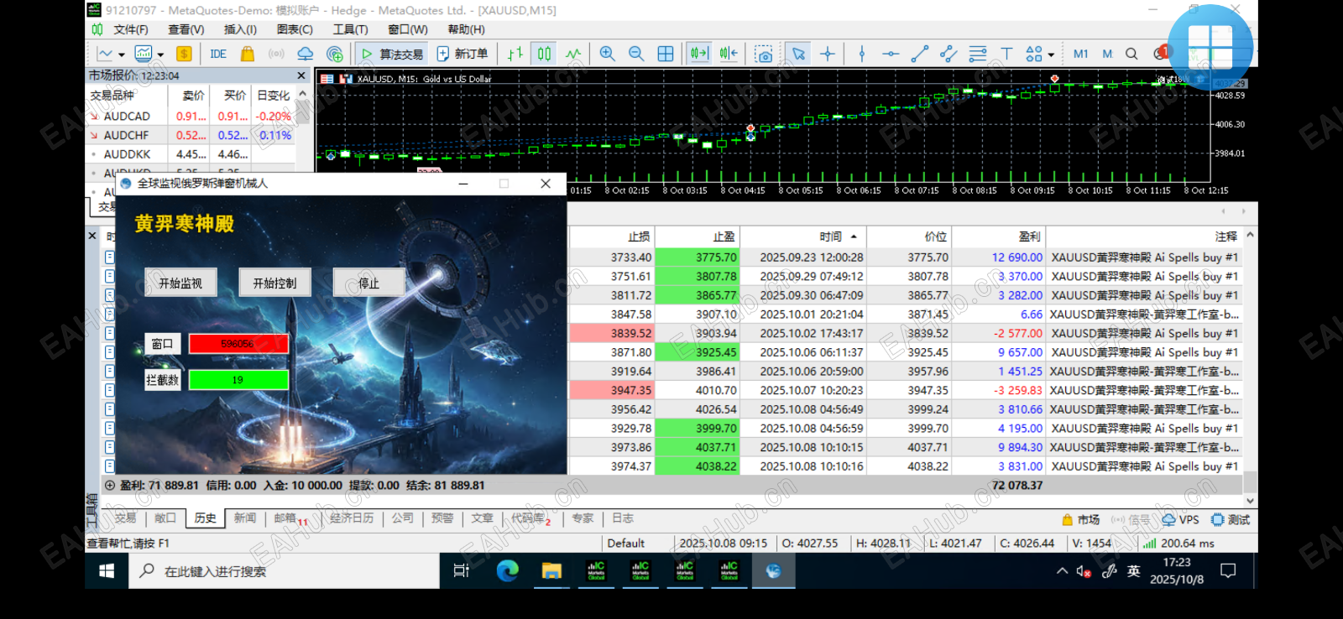
Task: Open the 插入(I) menu
Action: pyautogui.click(x=240, y=29)
